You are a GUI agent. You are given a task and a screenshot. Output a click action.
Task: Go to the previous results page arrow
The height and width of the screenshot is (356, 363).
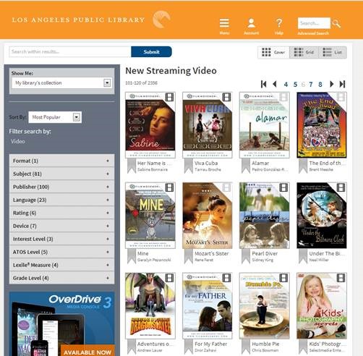pos(274,84)
